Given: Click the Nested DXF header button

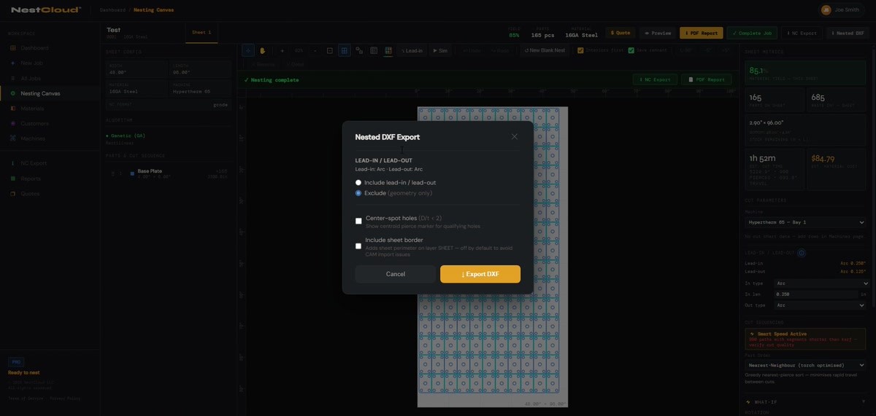Looking at the screenshot, I should click(848, 33).
